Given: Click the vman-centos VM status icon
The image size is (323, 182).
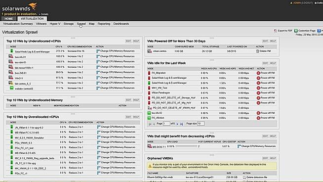Looking at the screenshot, I should click(x=150, y=51).
